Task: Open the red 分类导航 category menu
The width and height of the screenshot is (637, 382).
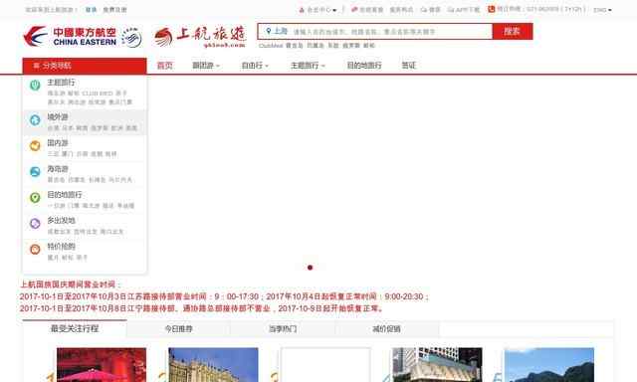Action: point(85,66)
